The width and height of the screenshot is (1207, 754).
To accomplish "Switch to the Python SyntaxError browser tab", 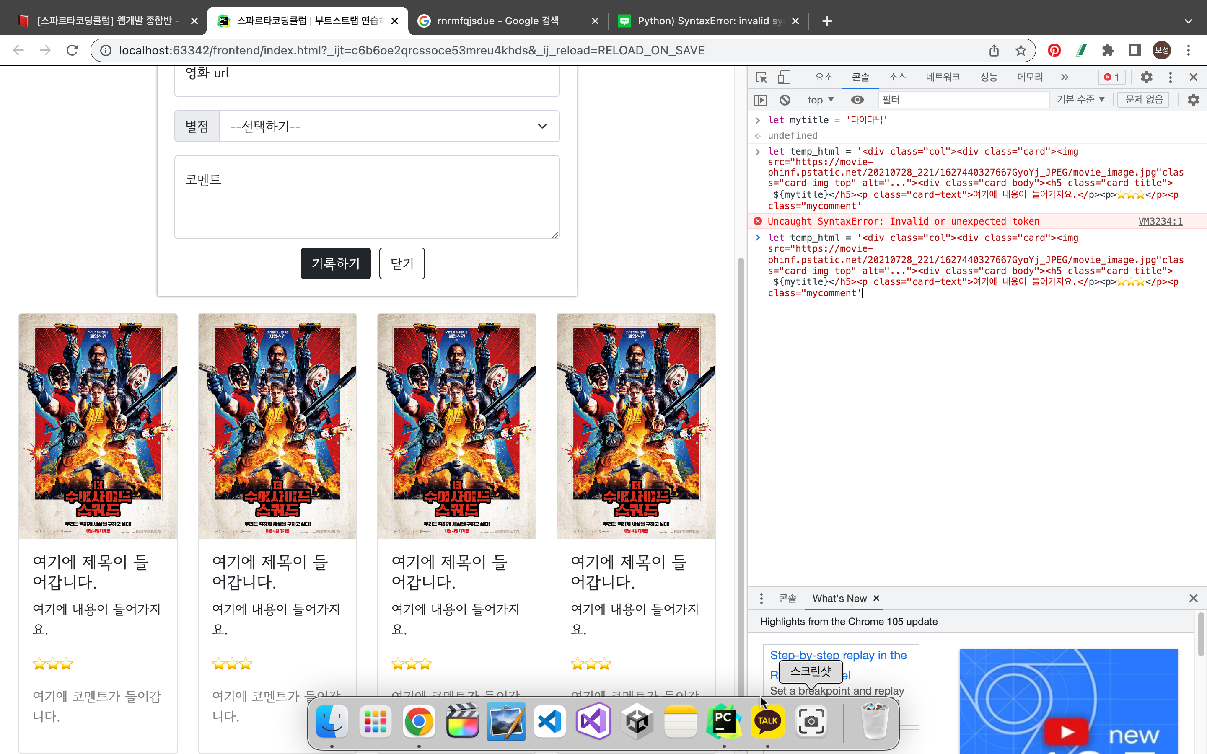I will click(708, 21).
